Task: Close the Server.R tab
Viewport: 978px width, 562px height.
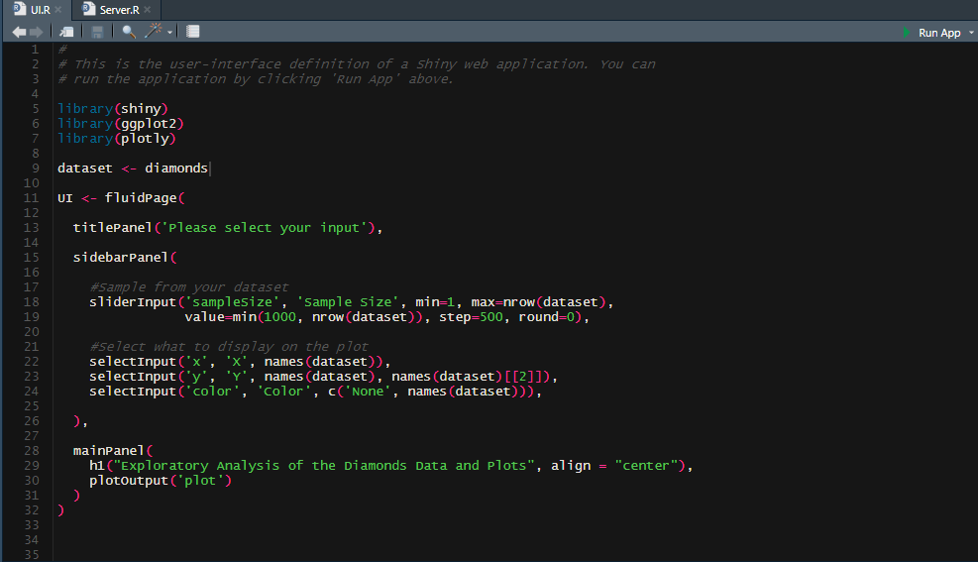Action: (148, 9)
